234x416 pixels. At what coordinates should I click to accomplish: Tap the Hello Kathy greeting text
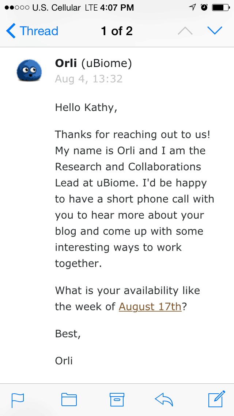tap(86, 107)
